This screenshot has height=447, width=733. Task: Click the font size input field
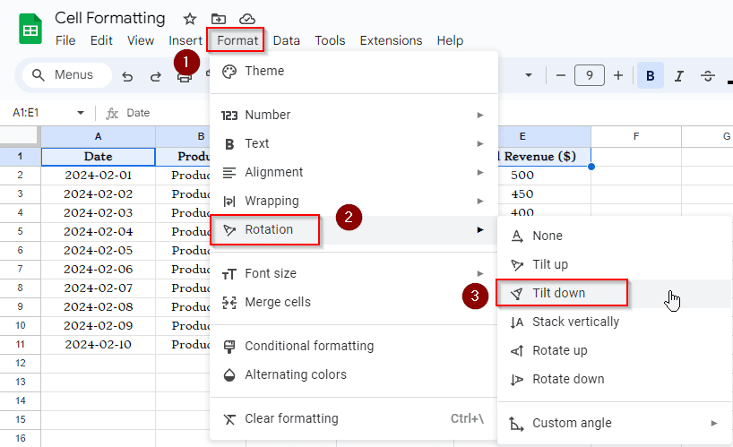589,76
